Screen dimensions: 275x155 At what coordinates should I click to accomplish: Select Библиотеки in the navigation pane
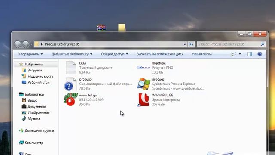(x=34, y=94)
